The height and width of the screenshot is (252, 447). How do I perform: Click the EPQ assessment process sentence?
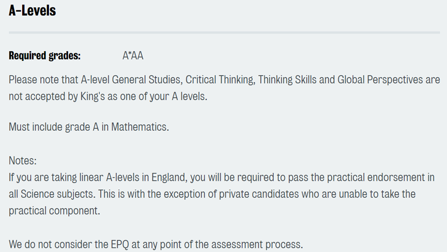point(156,245)
